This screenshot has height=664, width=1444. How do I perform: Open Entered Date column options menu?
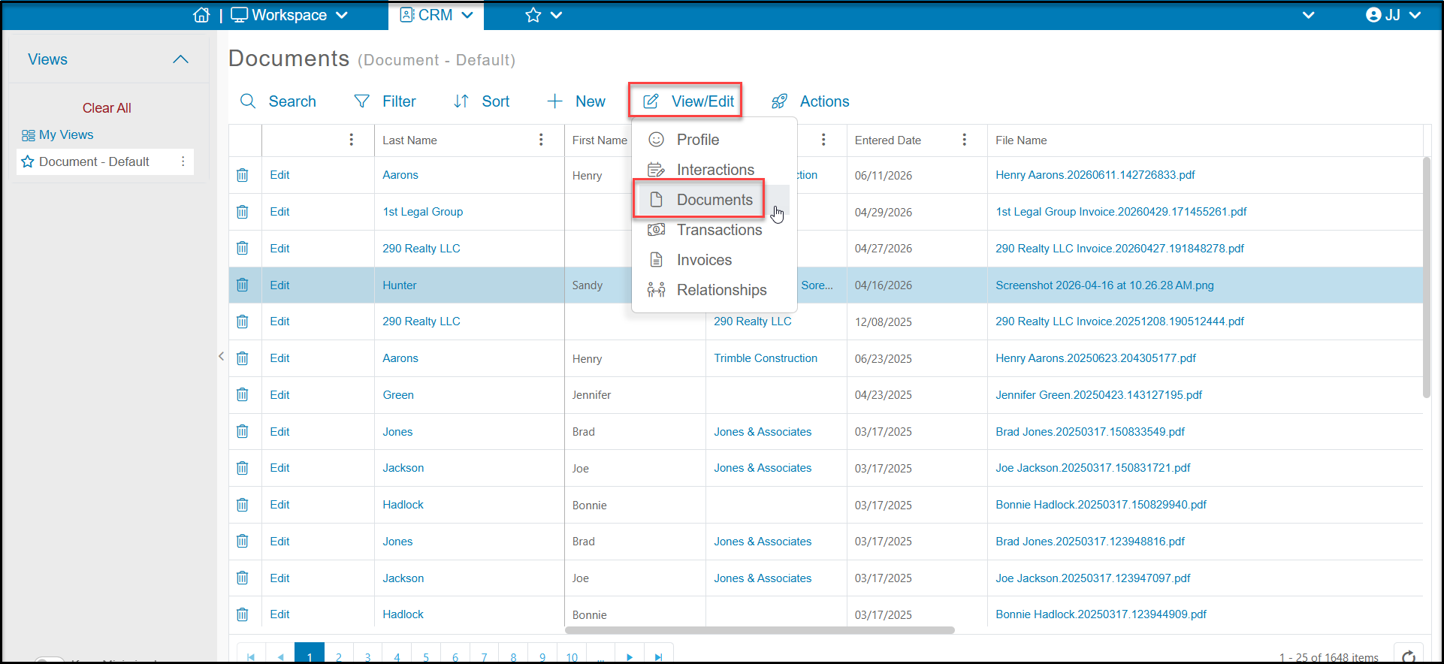pyautogui.click(x=965, y=140)
